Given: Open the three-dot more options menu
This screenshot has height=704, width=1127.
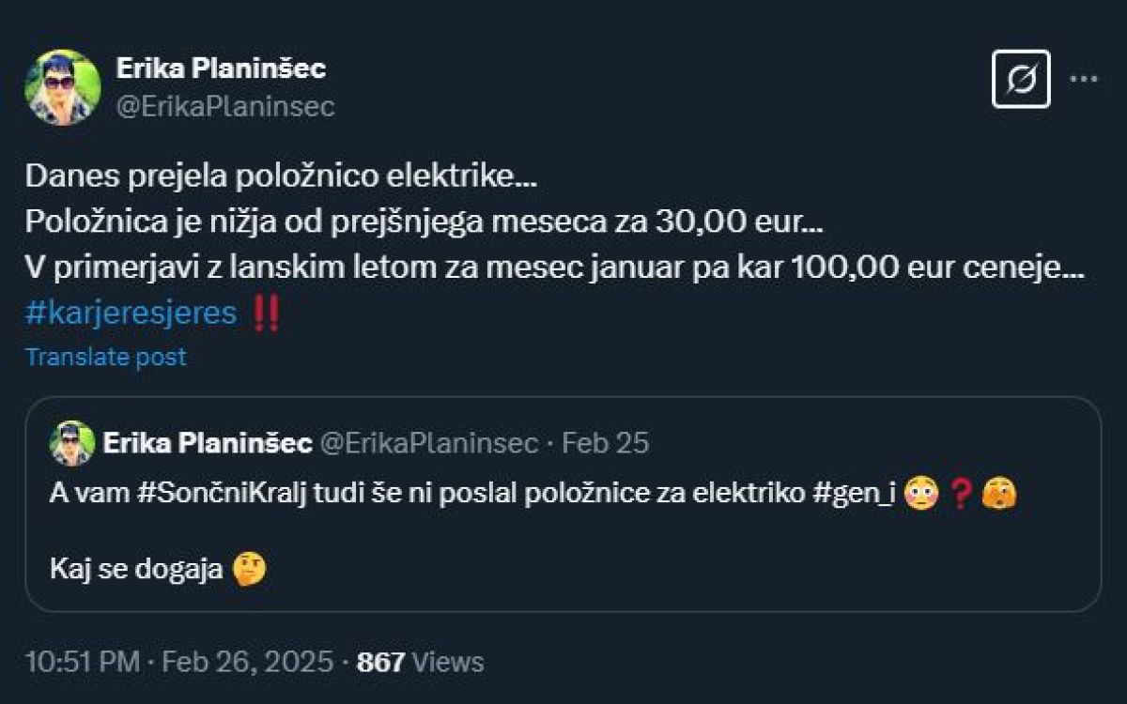Looking at the screenshot, I should tap(1084, 79).
